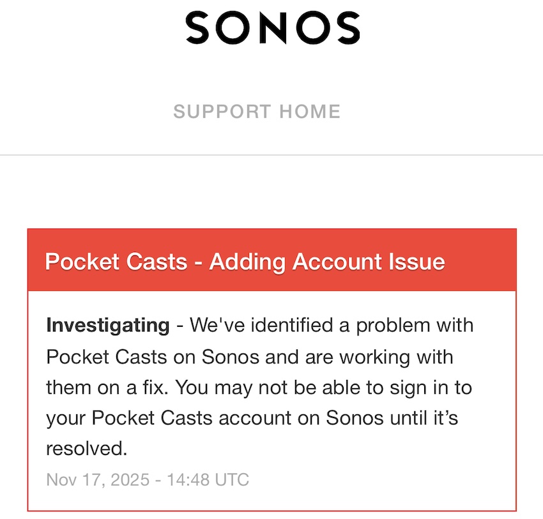
Task: Open the SUPPORT HOME link
Action: [x=257, y=112]
